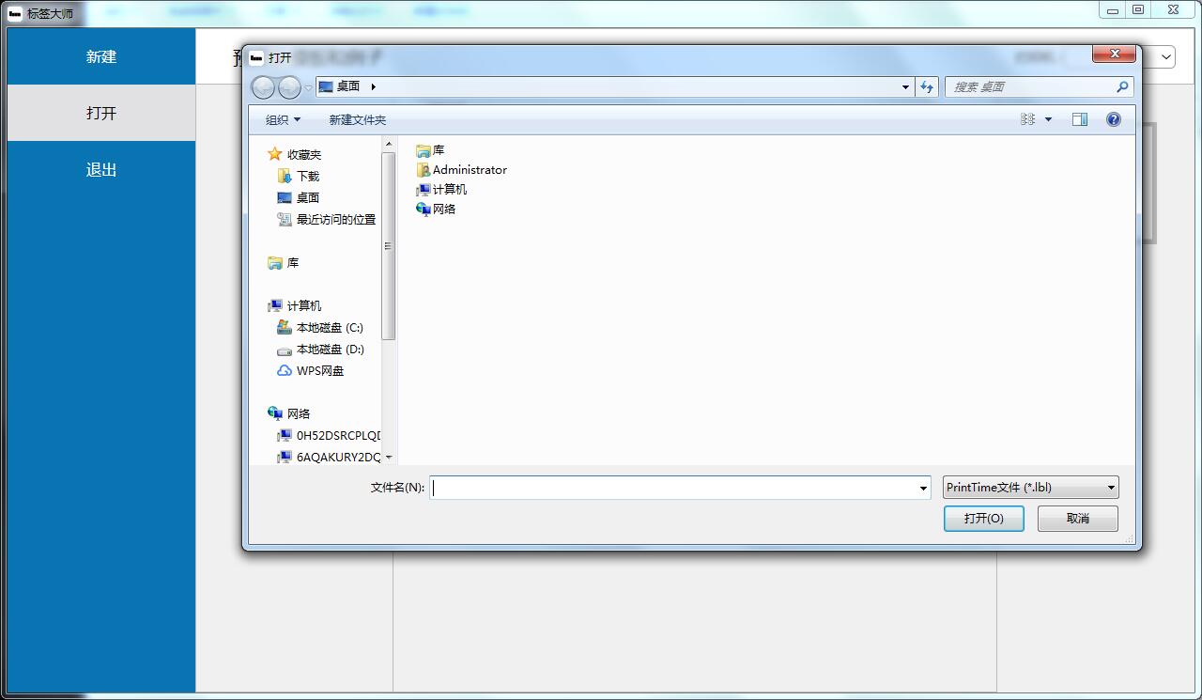The image size is (1202, 700).
Task: Click the change view icon
Action: tap(1027, 119)
